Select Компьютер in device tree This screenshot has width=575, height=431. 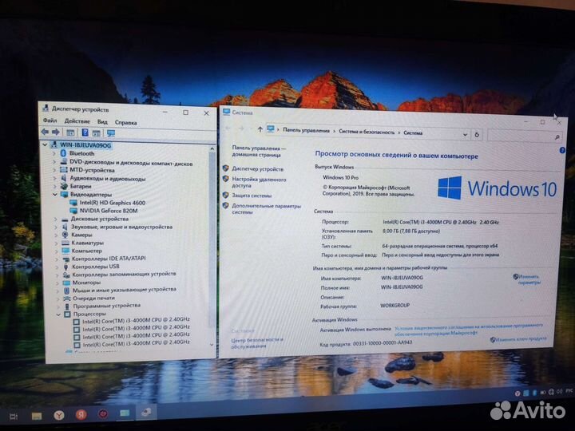tap(86, 251)
